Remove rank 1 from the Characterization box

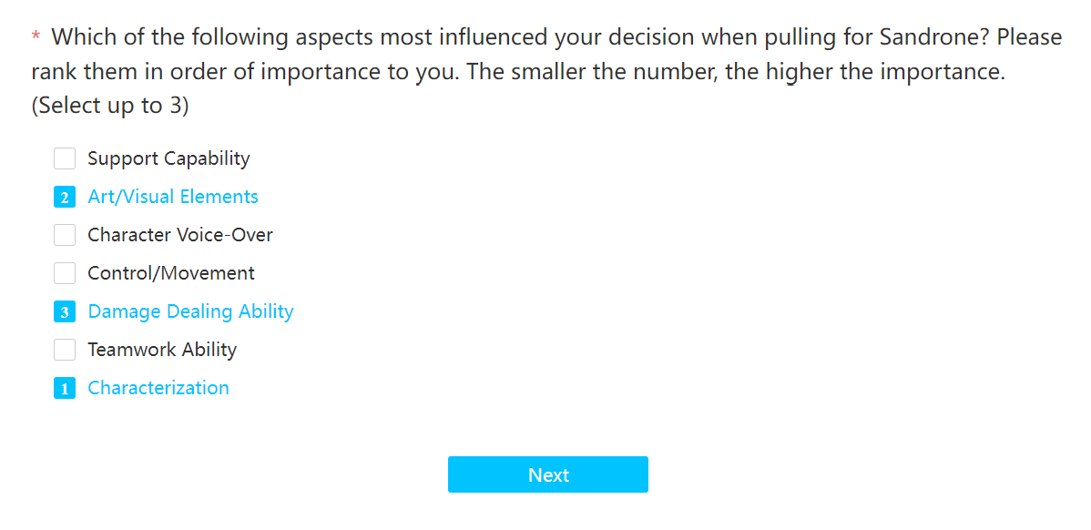point(65,388)
